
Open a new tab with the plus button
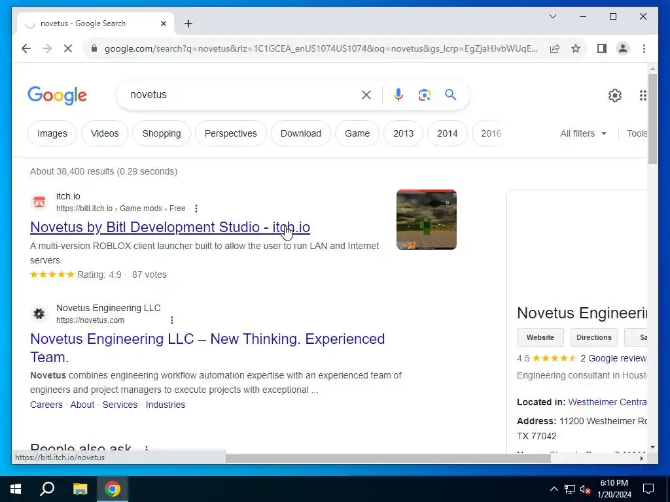[x=188, y=24]
